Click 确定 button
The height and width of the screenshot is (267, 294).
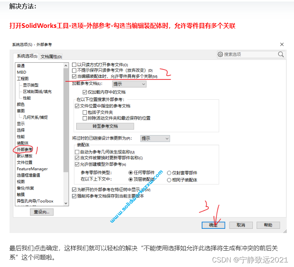(x=213, y=225)
